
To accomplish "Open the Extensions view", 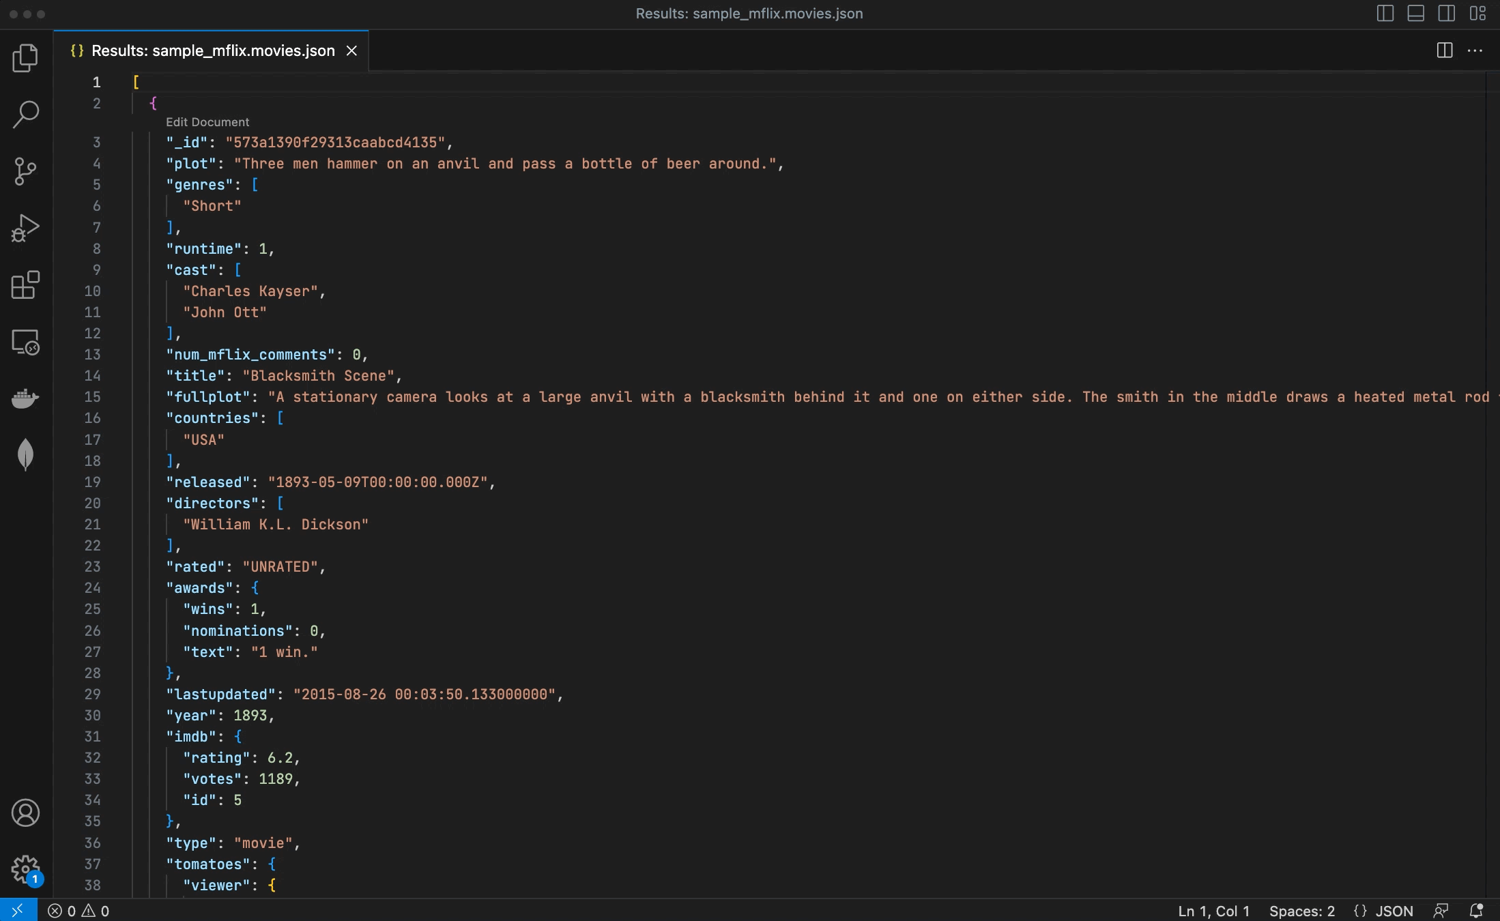I will point(25,284).
